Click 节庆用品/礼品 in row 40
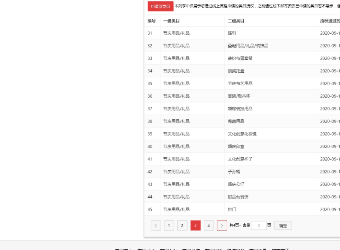Viewport: 340px width, 250px height. (176, 146)
